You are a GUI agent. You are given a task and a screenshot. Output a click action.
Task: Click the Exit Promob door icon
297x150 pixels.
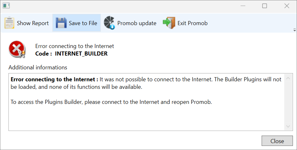[x=169, y=23]
